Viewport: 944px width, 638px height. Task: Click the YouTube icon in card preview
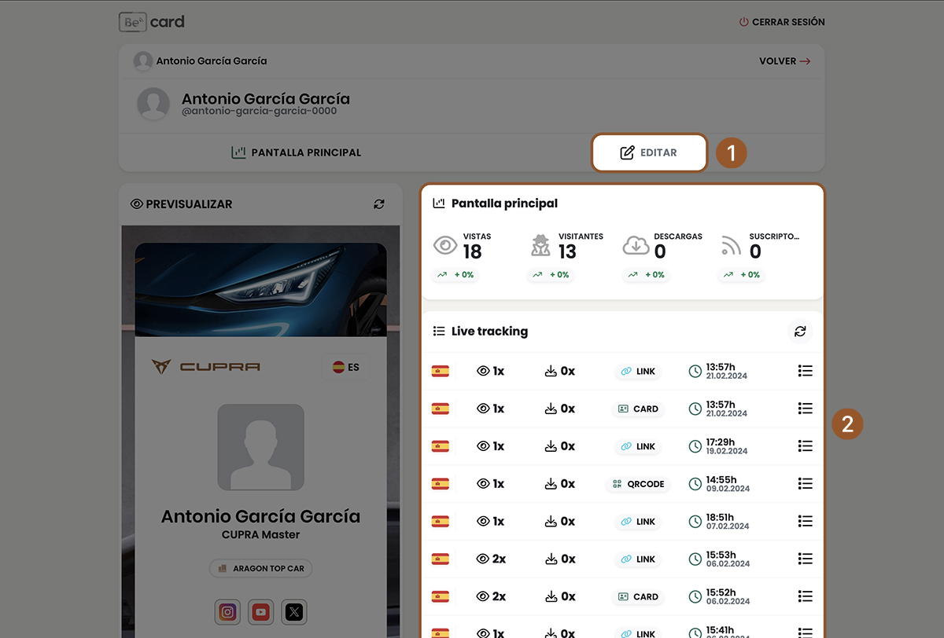tap(261, 612)
